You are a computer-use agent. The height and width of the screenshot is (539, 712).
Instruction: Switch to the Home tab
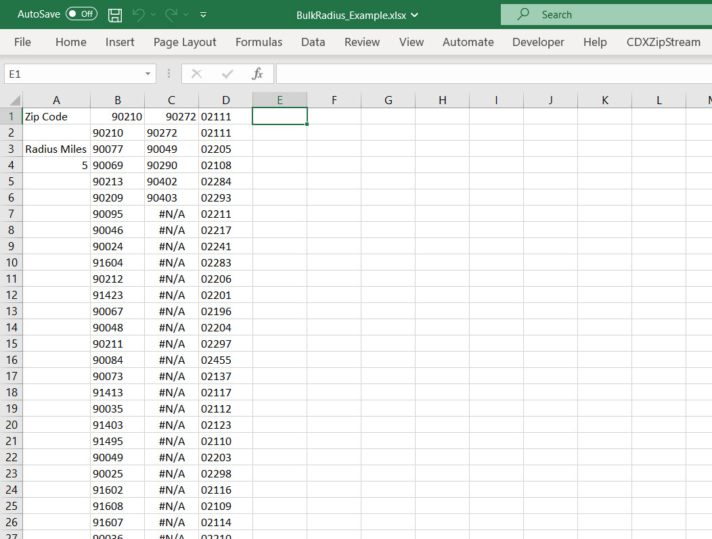[x=71, y=42]
